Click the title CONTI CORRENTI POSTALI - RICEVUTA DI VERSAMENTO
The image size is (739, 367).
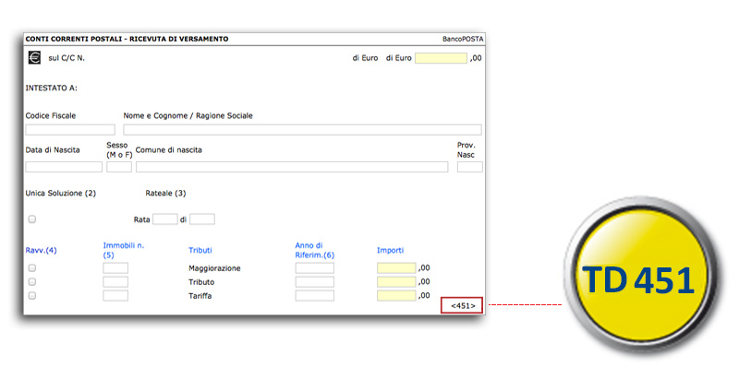(x=127, y=39)
